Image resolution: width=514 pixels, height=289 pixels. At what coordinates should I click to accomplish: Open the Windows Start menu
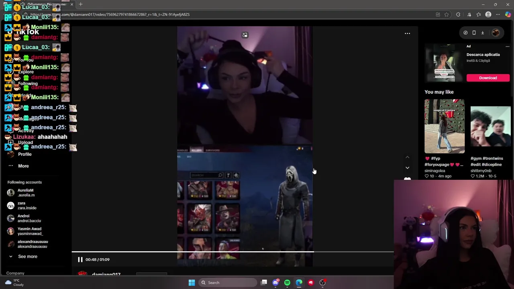pyautogui.click(x=192, y=283)
